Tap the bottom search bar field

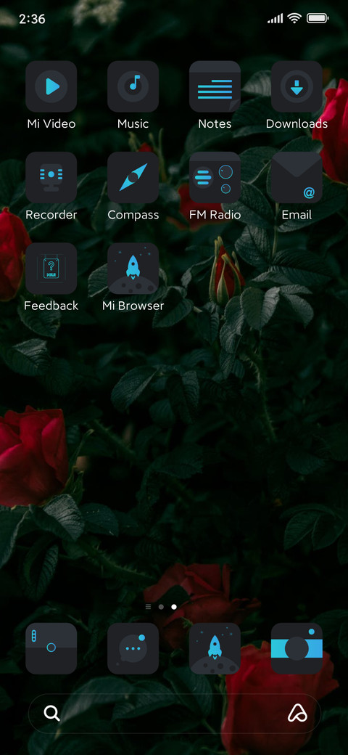[174, 713]
